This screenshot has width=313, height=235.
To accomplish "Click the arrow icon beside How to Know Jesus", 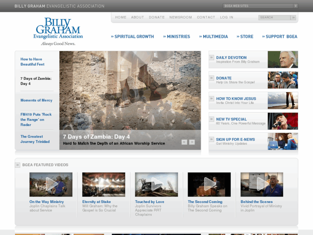I will [211, 99].
